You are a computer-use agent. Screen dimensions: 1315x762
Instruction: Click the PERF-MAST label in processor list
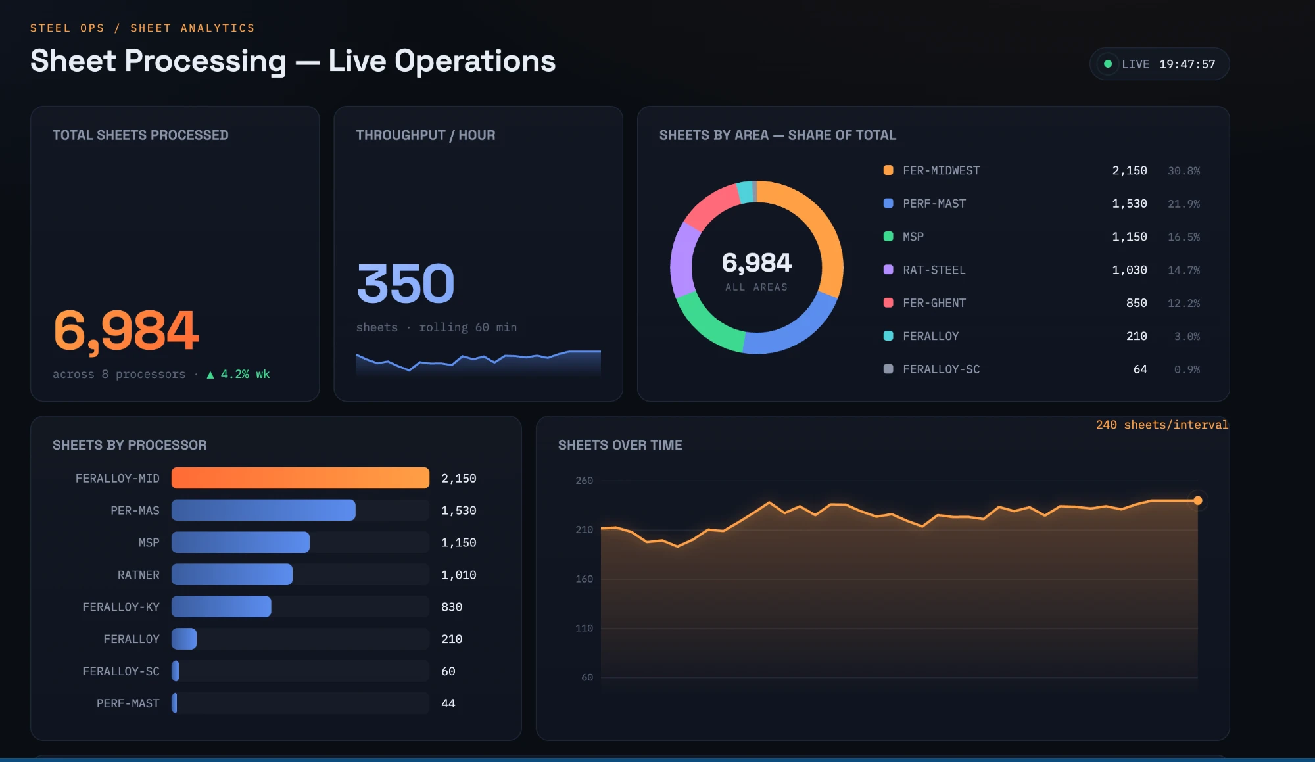(128, 703)
